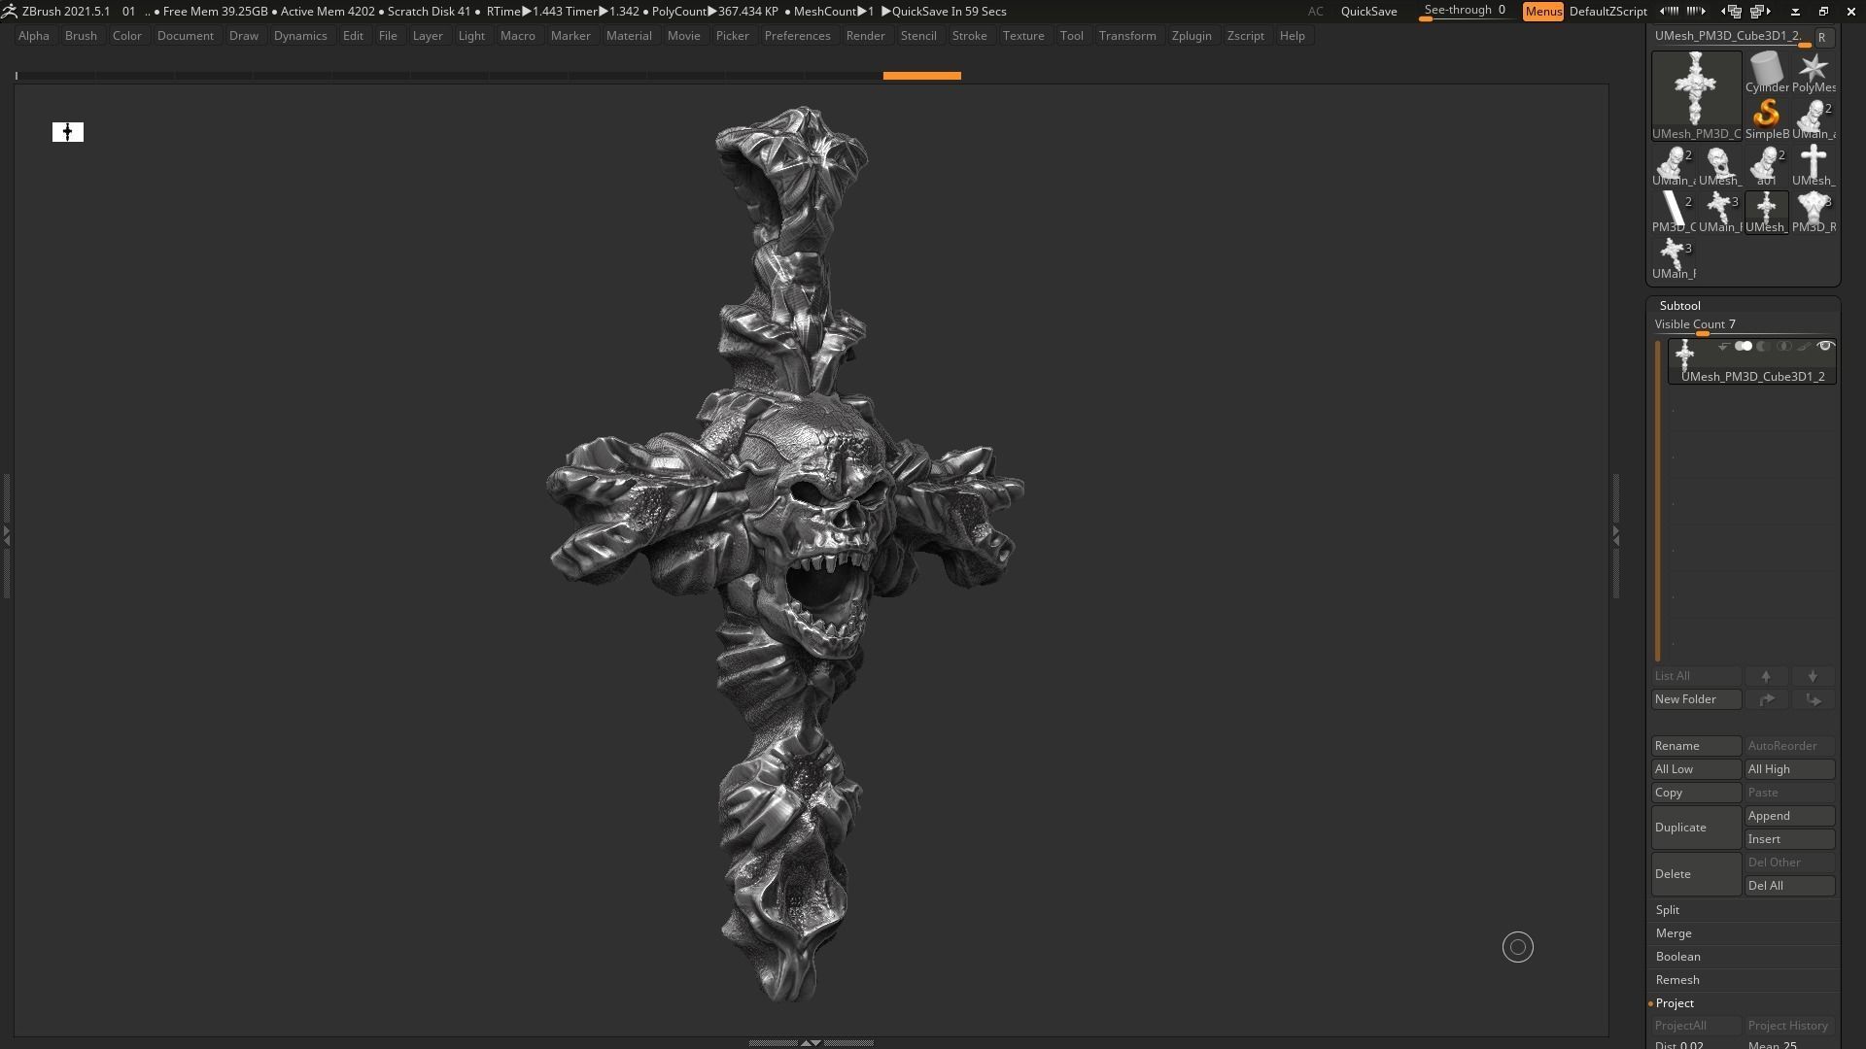Open the Transform menu
Viewport: 1866px width, 1049px height.
[1127, 36]
